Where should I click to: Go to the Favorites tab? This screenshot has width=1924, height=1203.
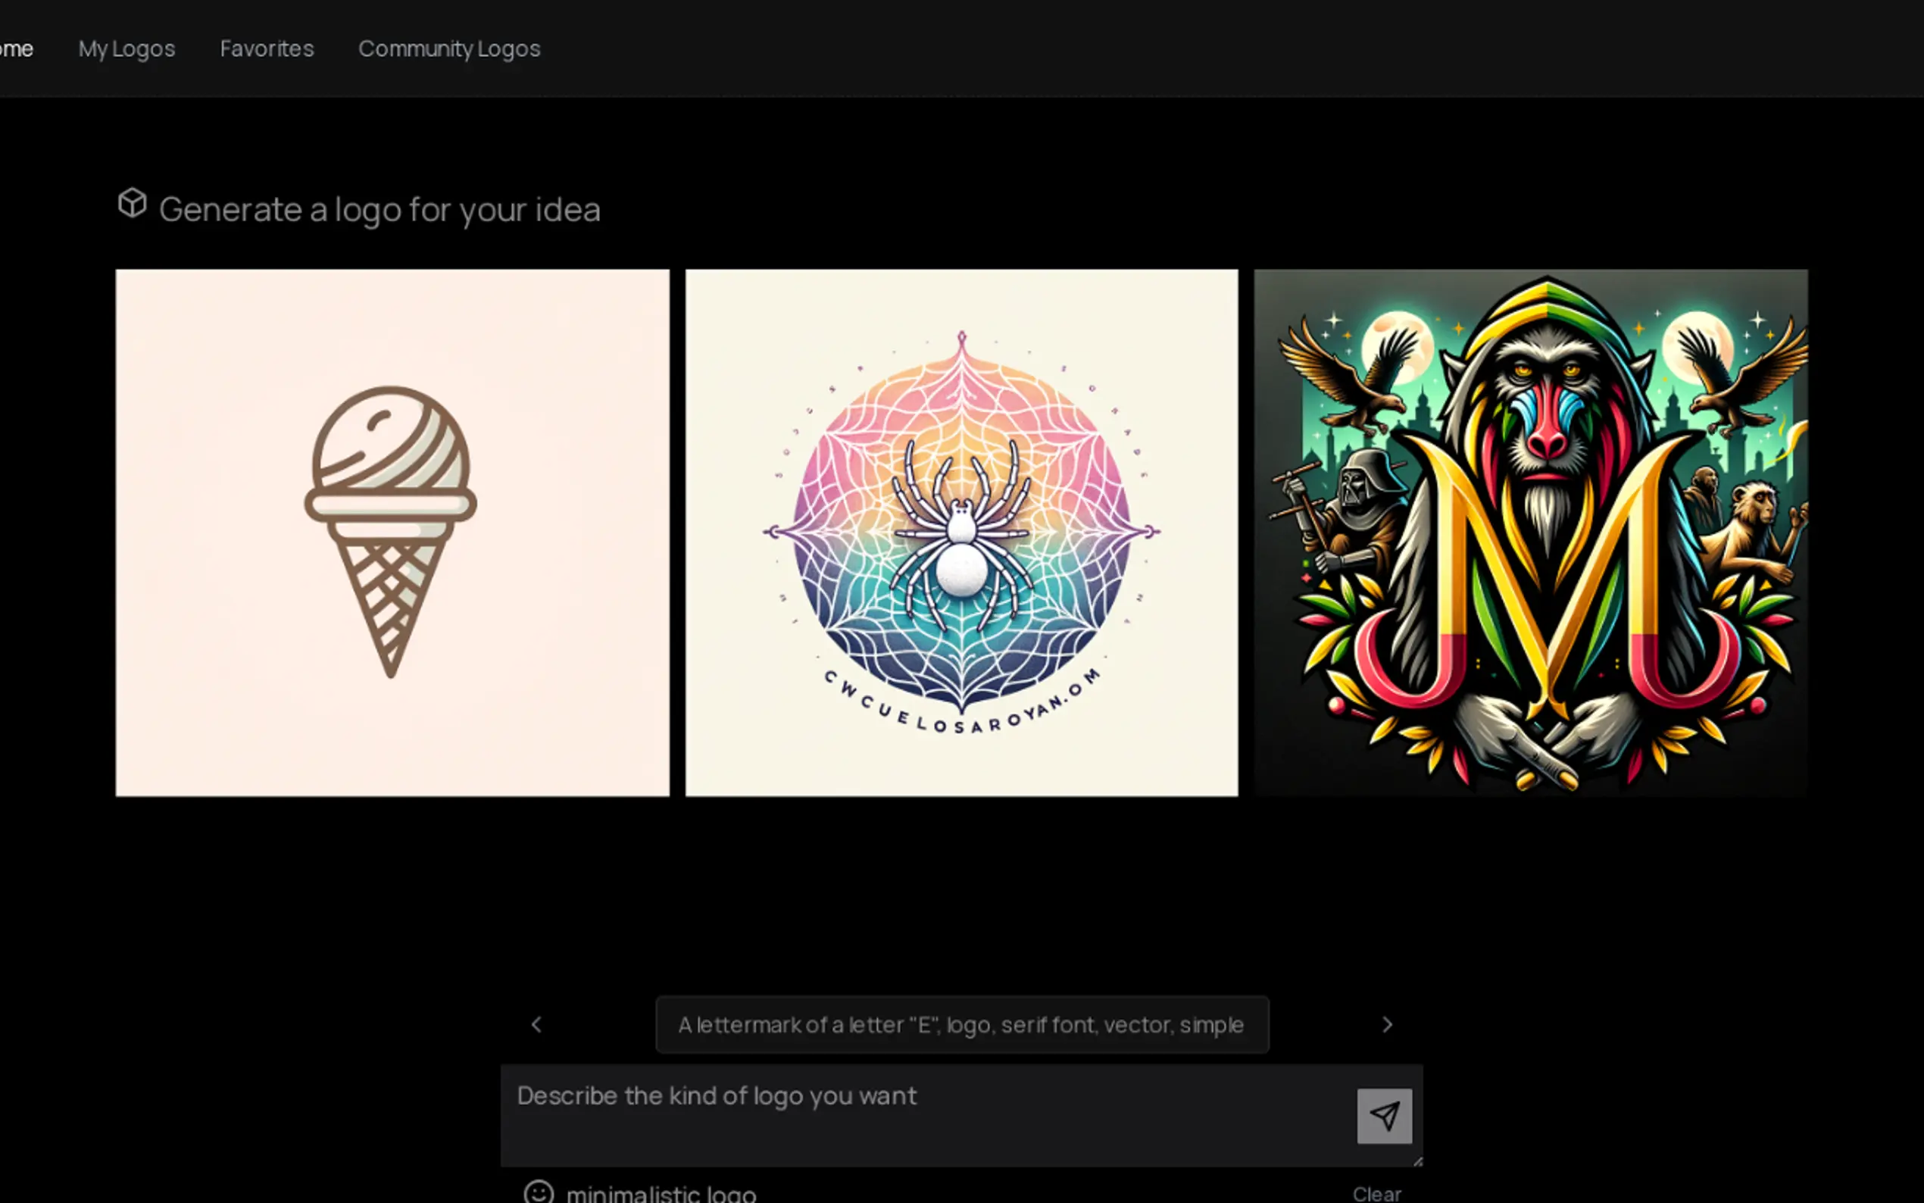267,48
